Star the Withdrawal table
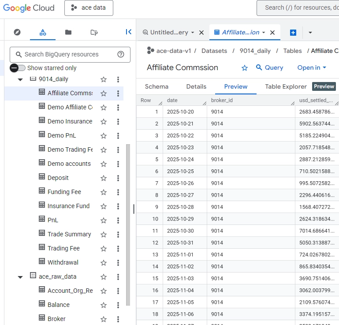This screenshot has width=339, height=325. [x=104, y=263]
